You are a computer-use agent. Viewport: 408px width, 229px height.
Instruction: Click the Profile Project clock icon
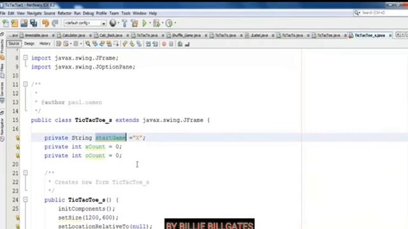169,24
